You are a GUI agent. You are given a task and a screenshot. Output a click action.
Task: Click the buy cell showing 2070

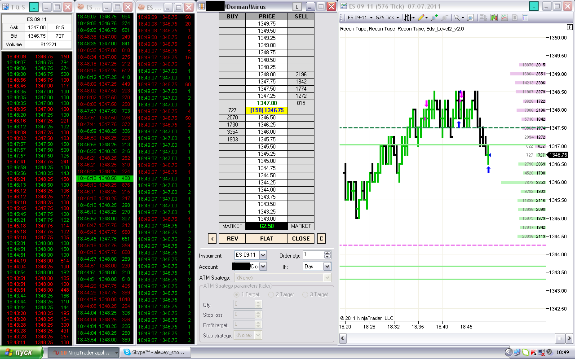(x=232, y=117)
